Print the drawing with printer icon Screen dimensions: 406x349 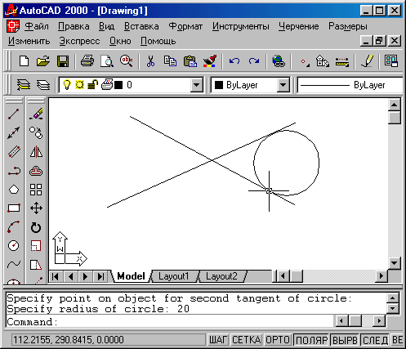87,61
